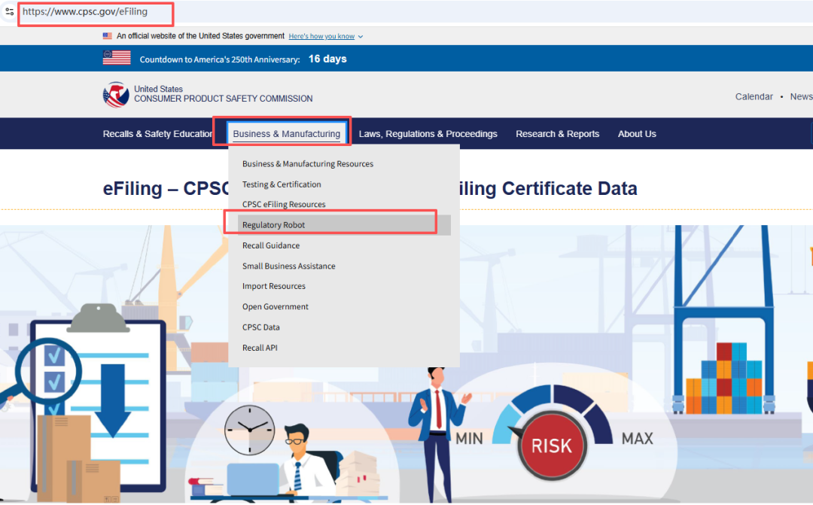Open Laws, Regulations & Proceedings menu

[428, 134]
